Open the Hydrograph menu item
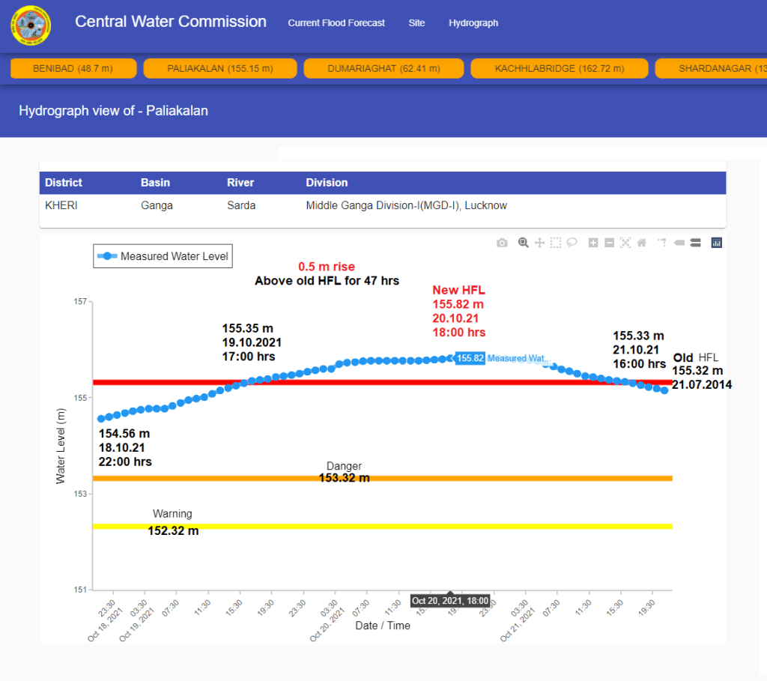Screen dimensions: 767x681 pos(473,23)
